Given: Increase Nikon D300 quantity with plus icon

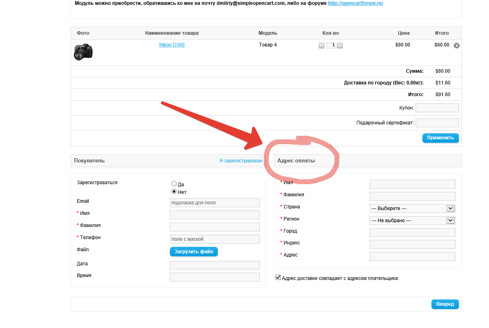Looking at the screenshot, I should point(340,46).
